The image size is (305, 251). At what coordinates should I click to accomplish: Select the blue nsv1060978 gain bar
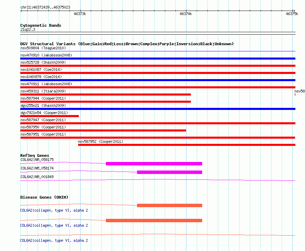(158, 80)
